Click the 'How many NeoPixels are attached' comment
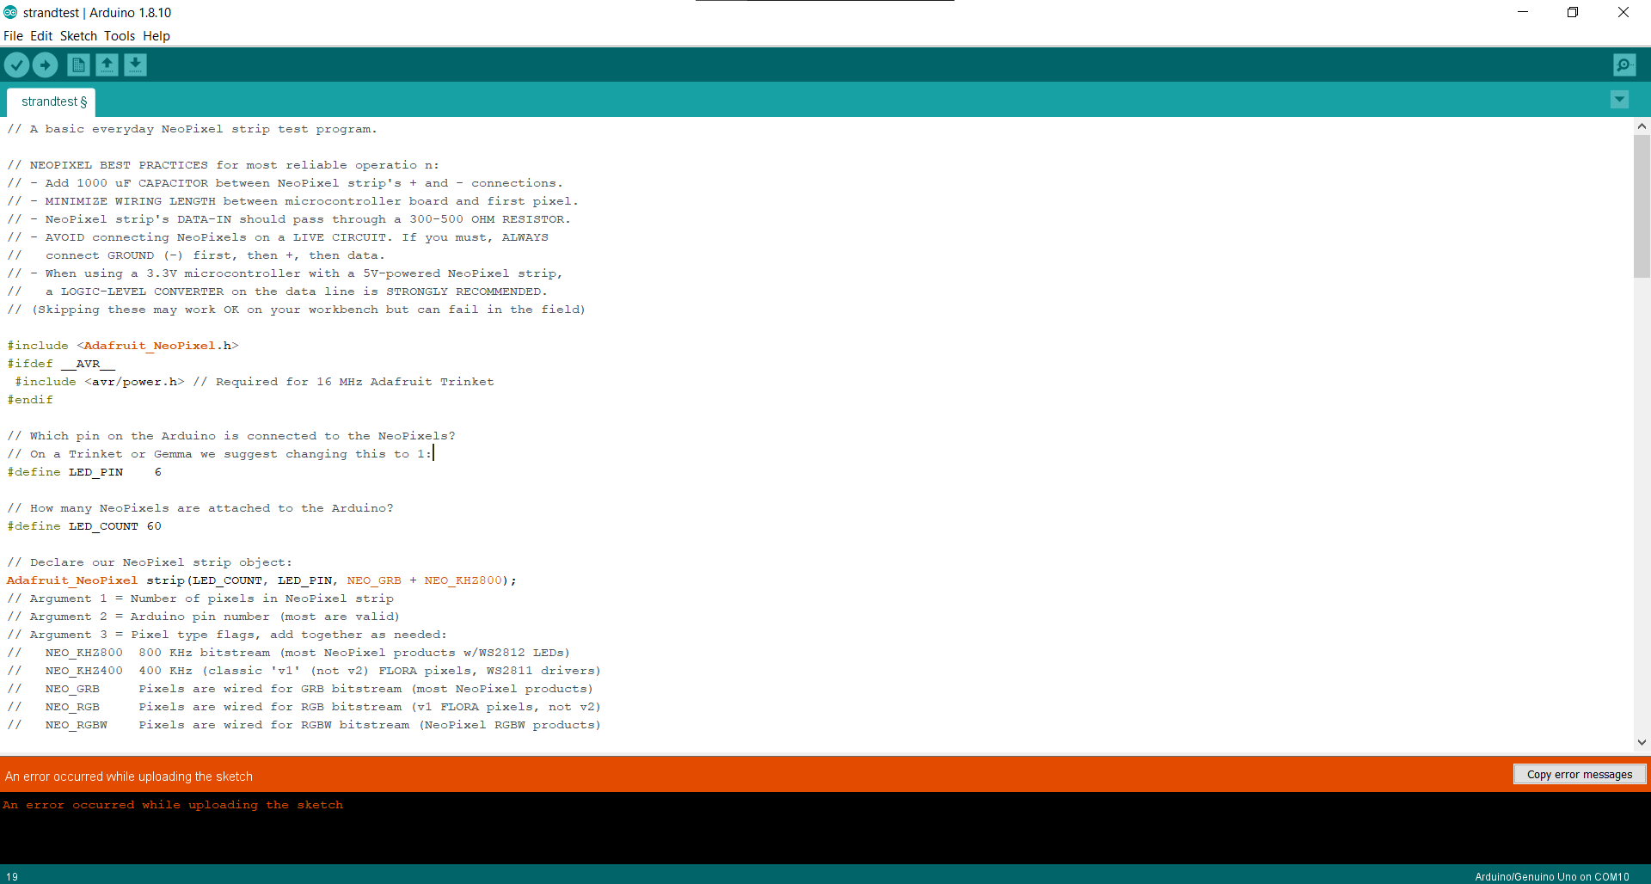1651x884 pixels. coord(200,508)
